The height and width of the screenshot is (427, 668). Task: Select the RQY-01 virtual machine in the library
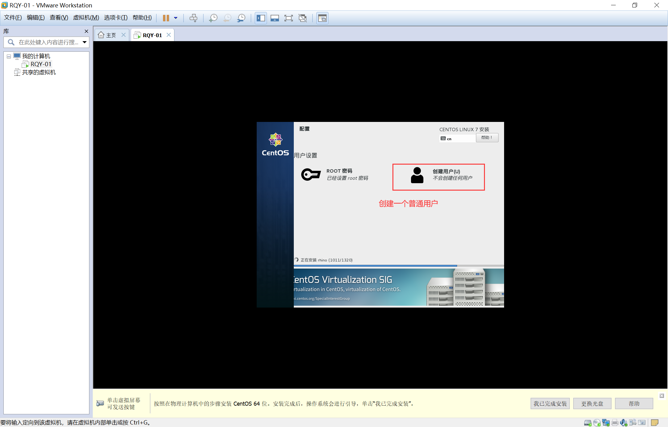coord(41,64)
